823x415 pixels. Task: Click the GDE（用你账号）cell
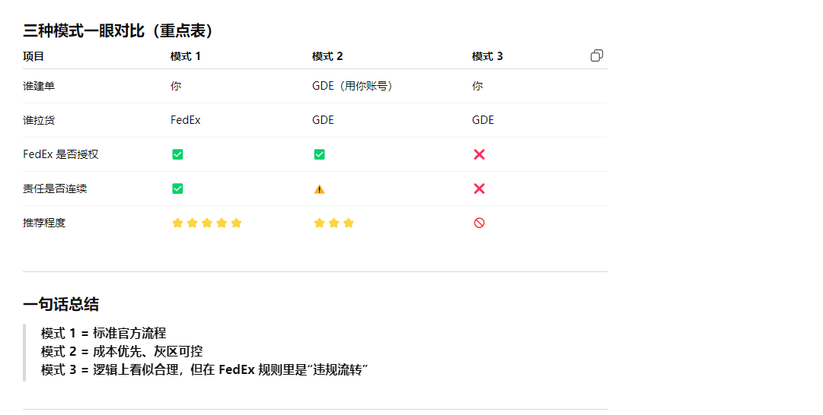click(x=354, y=86)
